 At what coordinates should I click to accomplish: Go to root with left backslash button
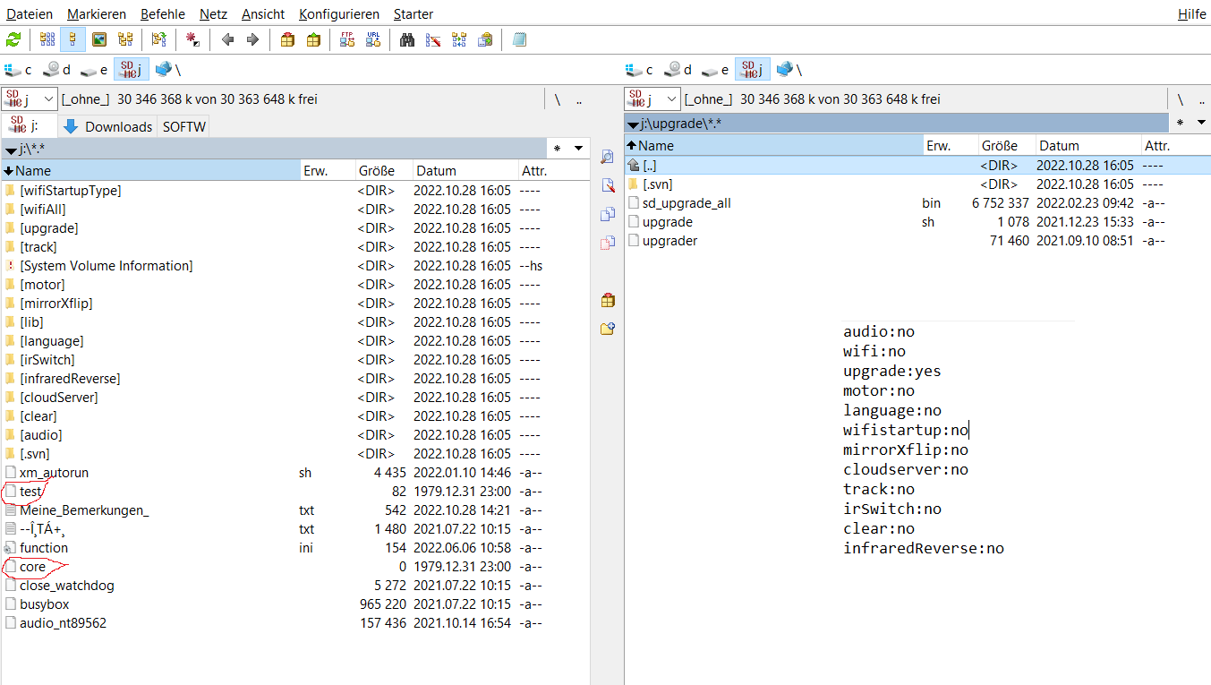tap(557, 99)
